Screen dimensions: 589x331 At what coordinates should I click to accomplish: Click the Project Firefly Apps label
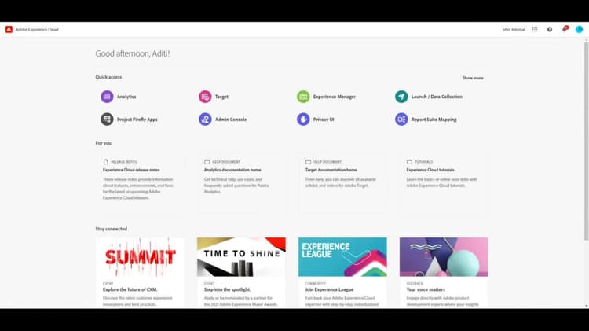(137, 120)
